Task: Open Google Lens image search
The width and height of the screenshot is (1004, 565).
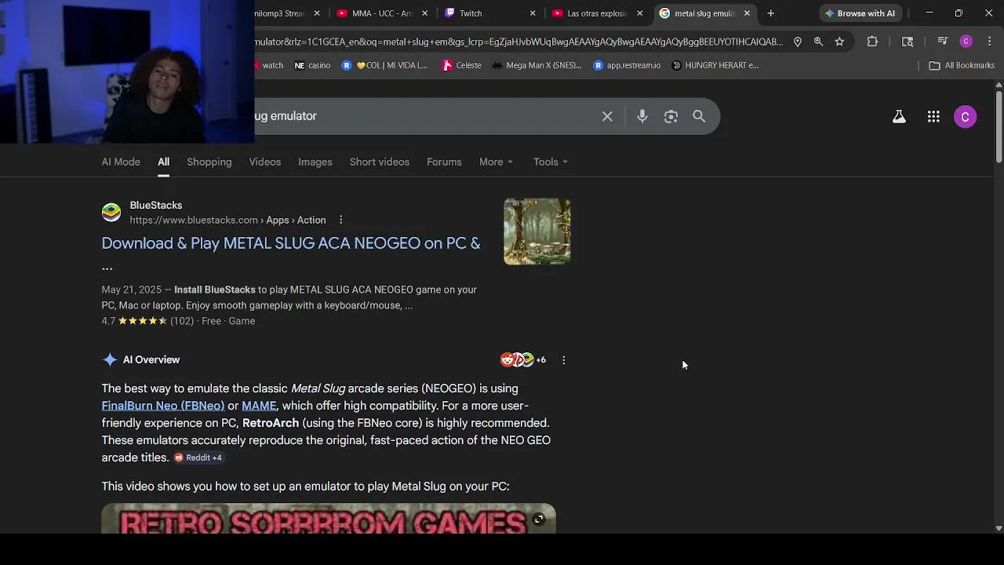Action: pos(671,116)
